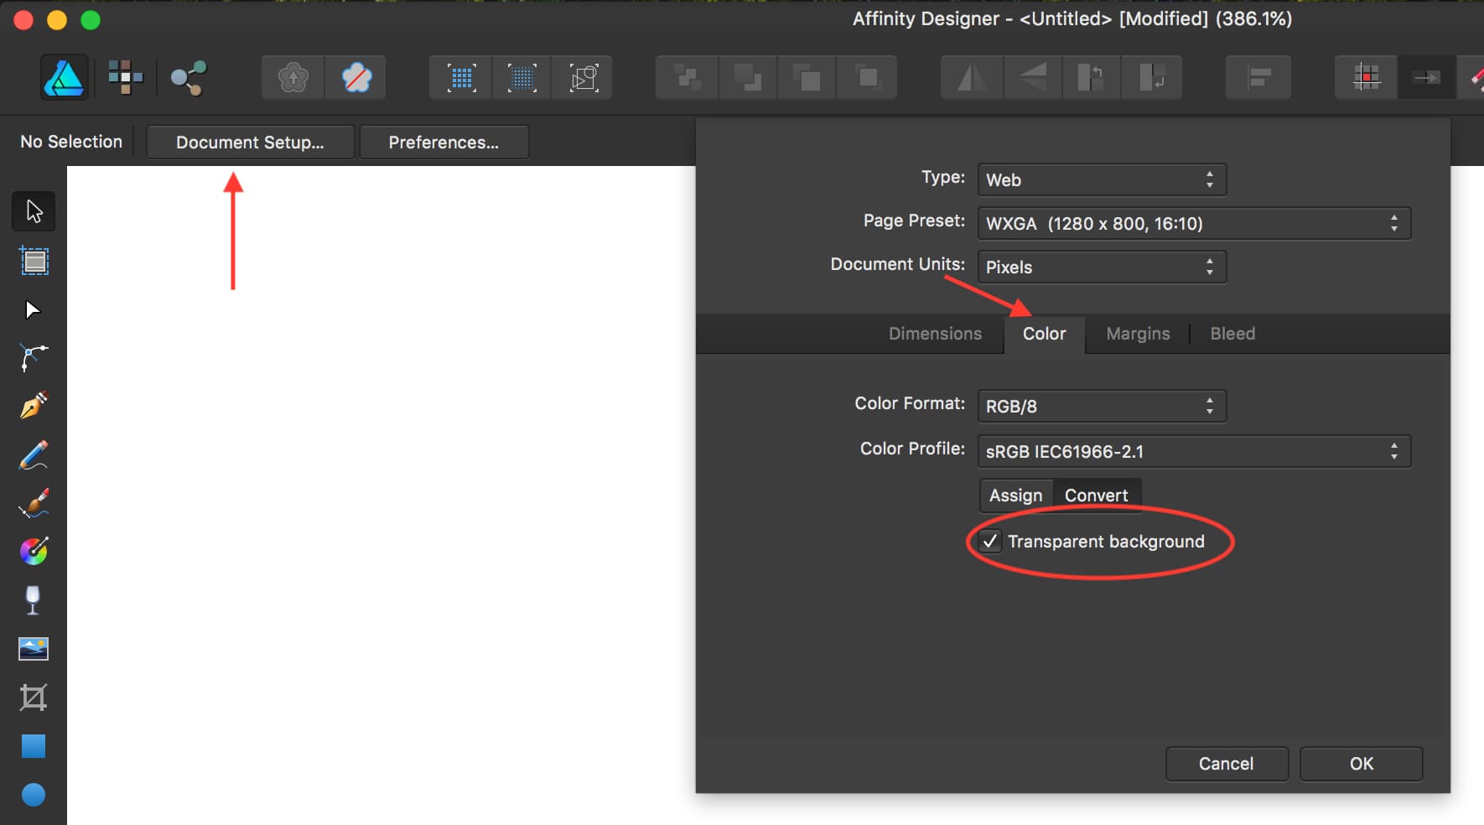This screenshot has height=825, width=1484.
Task: Toggle snapping with the grid icon
Action: (x=1365, y=77)
